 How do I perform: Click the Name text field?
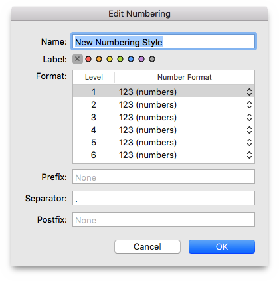pos(163,41)
